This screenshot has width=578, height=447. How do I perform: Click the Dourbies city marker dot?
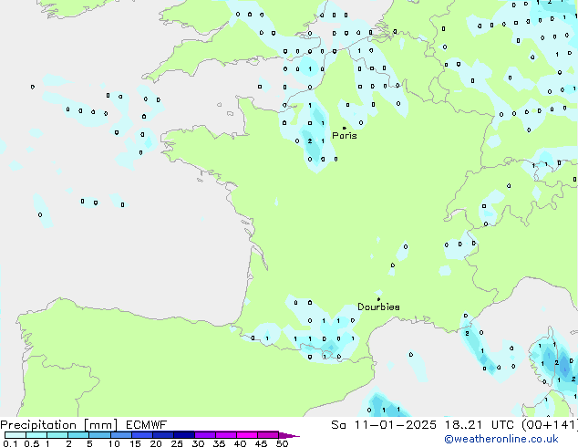pos(378,299)
